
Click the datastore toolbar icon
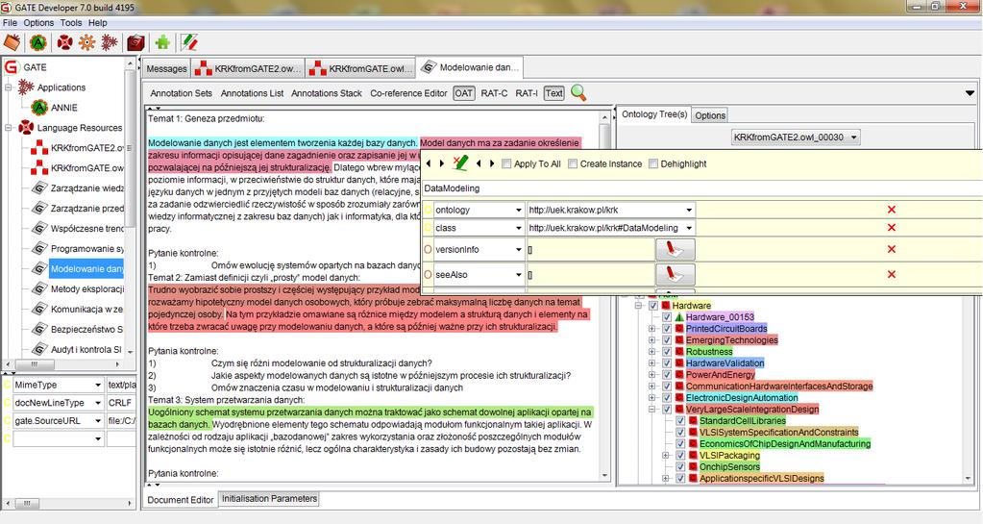click(136, 42)
